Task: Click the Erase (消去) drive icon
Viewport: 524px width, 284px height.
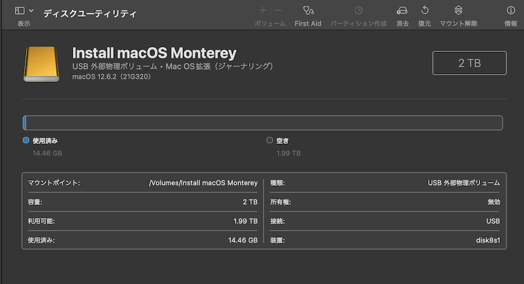Action: tap(402, 10)
